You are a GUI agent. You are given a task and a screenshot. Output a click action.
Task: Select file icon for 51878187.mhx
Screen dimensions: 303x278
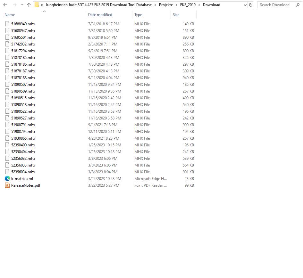click(x=7, y=71)
